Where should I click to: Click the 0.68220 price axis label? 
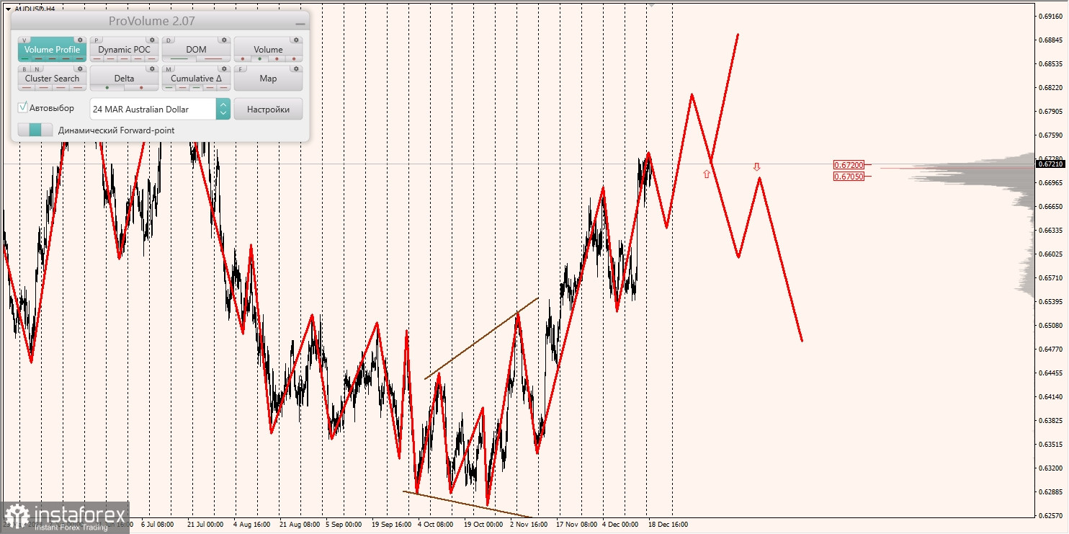1051,87
